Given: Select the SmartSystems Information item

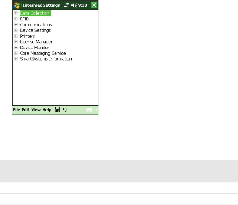Looking at the screenshot, I should point(46,59).
